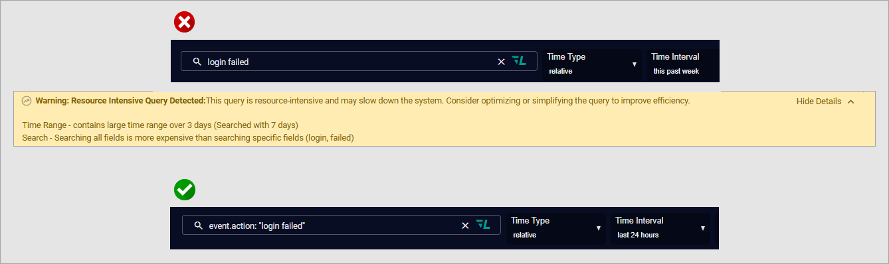Click the warning icon in the yellow banner

[27, 101]
